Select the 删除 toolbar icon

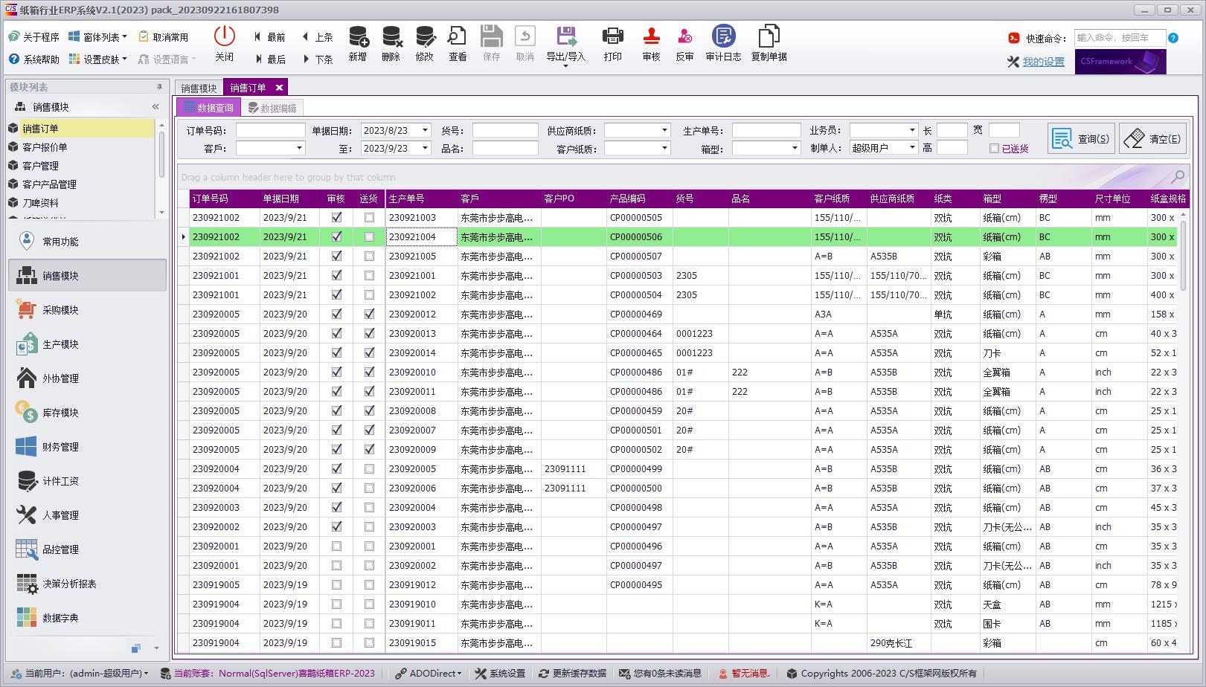click(x=390, y=43)
